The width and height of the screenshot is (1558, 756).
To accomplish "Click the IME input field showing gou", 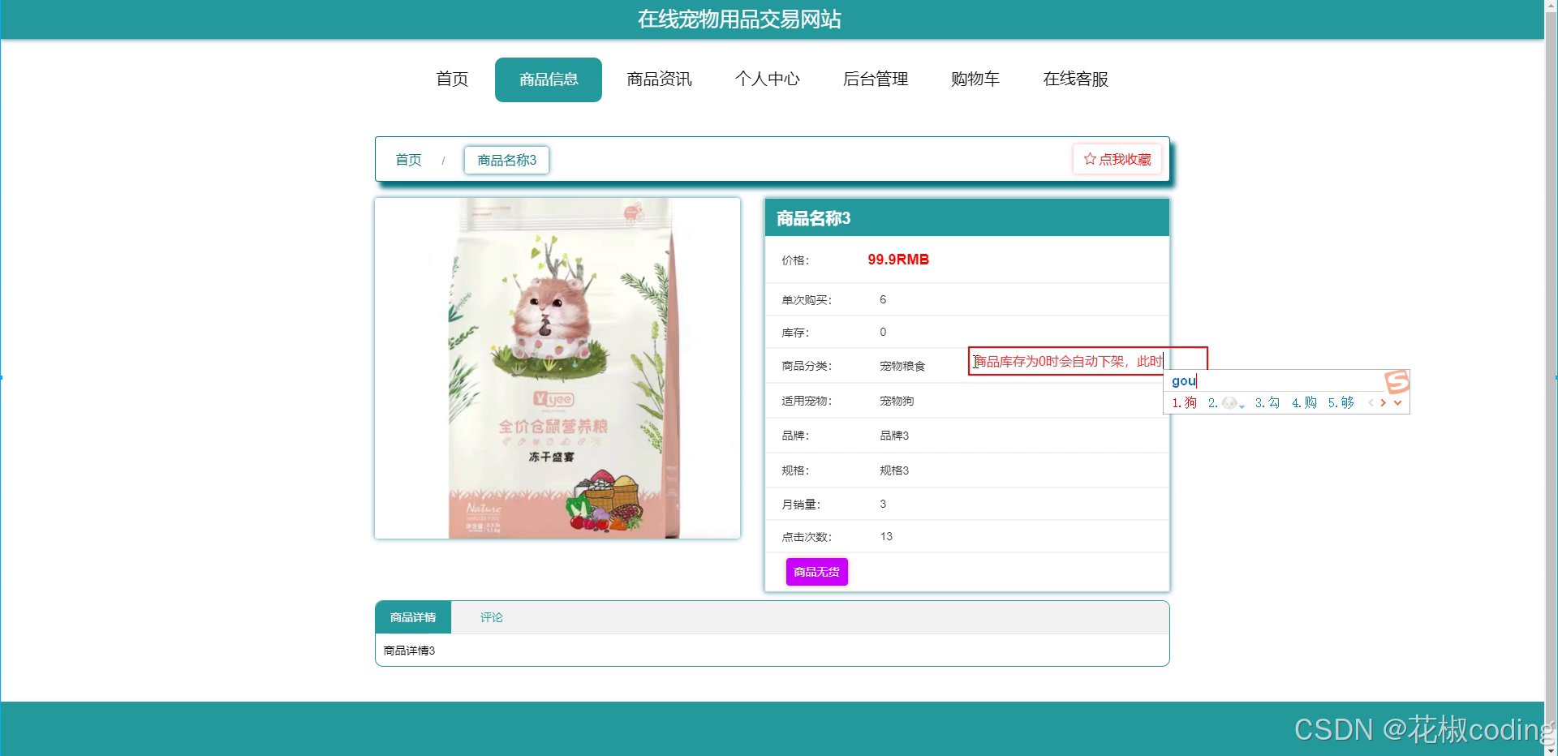I will pos(1185,381).
